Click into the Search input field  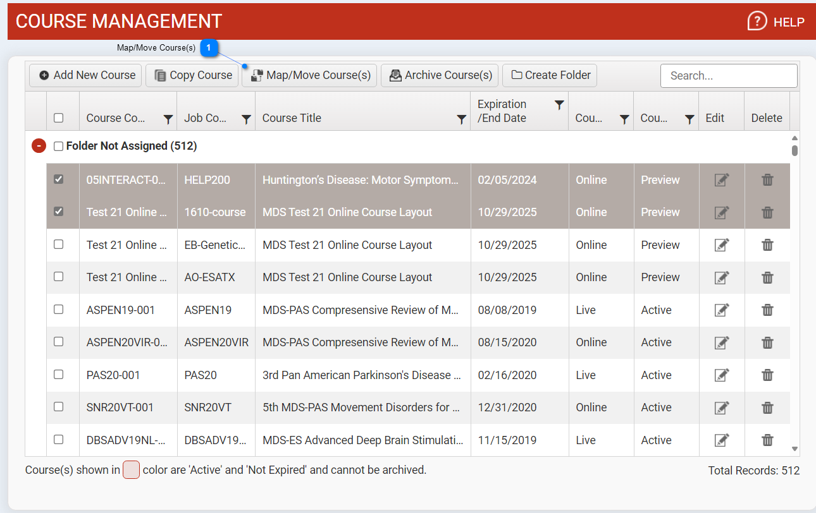coord(729,76)
